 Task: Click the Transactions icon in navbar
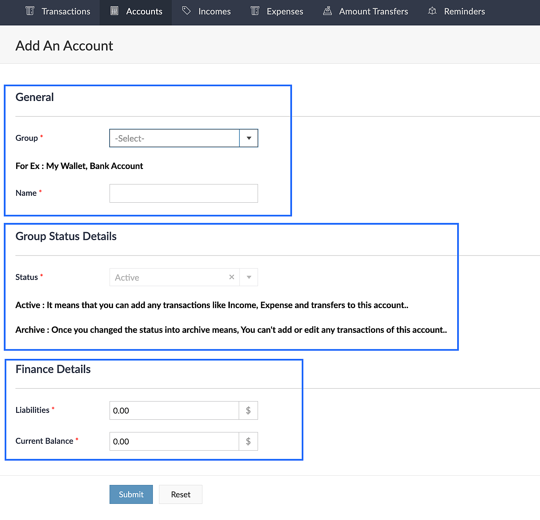coord(30,11)
